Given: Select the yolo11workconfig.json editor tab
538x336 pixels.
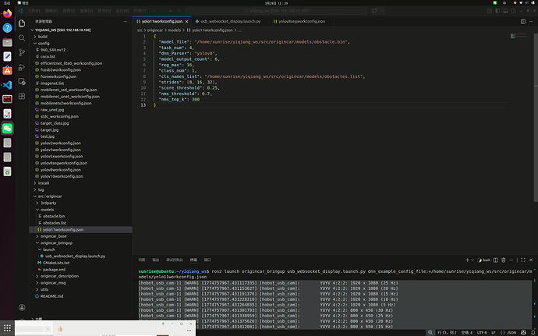Looking at the screenshot, I should 162,21.
